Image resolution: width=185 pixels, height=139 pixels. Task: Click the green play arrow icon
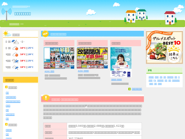(x=130, y=89)
